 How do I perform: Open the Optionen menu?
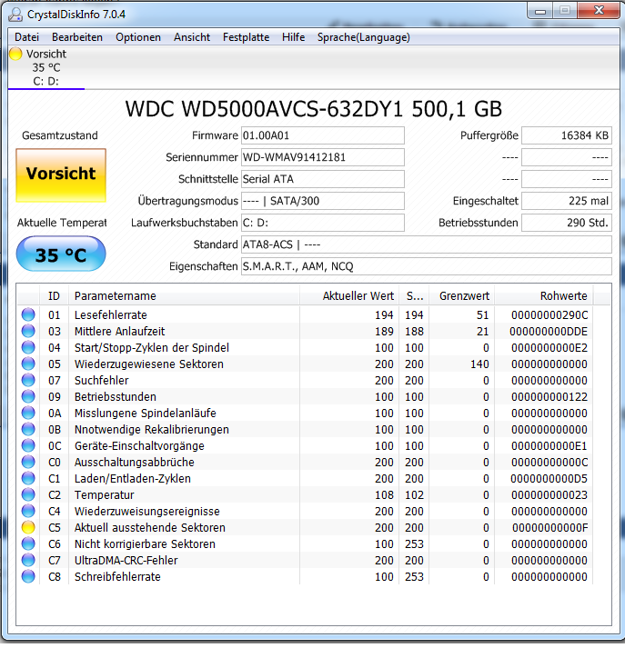[137, 37]
